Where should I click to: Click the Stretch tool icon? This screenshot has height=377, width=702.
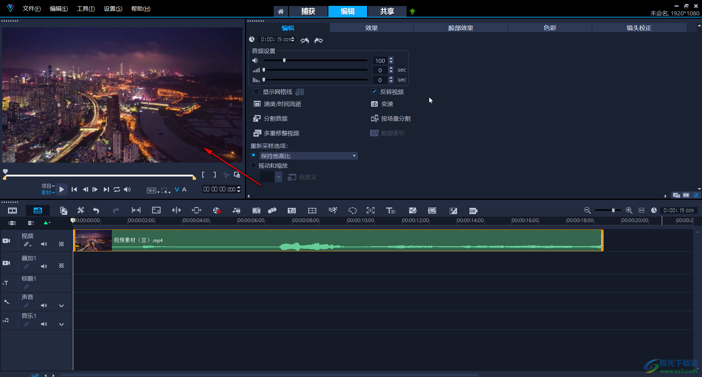156,210
